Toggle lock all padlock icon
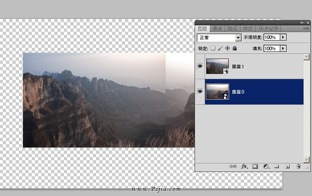Screen dimensions: 312x196 pyautogui.click(x=234, y=48)
